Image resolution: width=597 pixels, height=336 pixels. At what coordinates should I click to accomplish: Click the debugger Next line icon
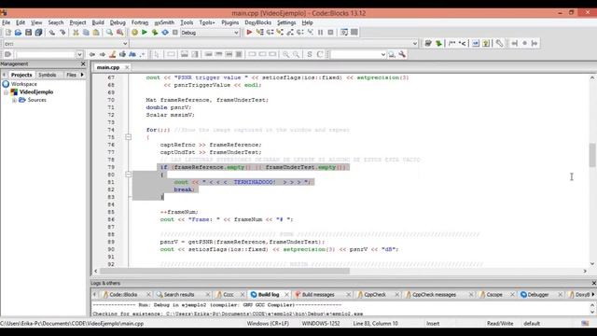point(270,33)
